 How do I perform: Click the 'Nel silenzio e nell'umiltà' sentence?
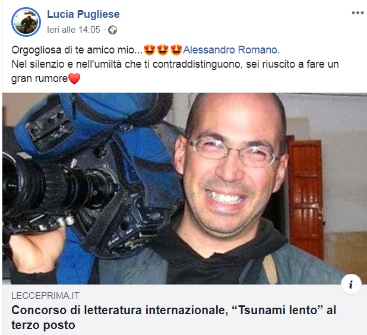[x=175, y=64]
